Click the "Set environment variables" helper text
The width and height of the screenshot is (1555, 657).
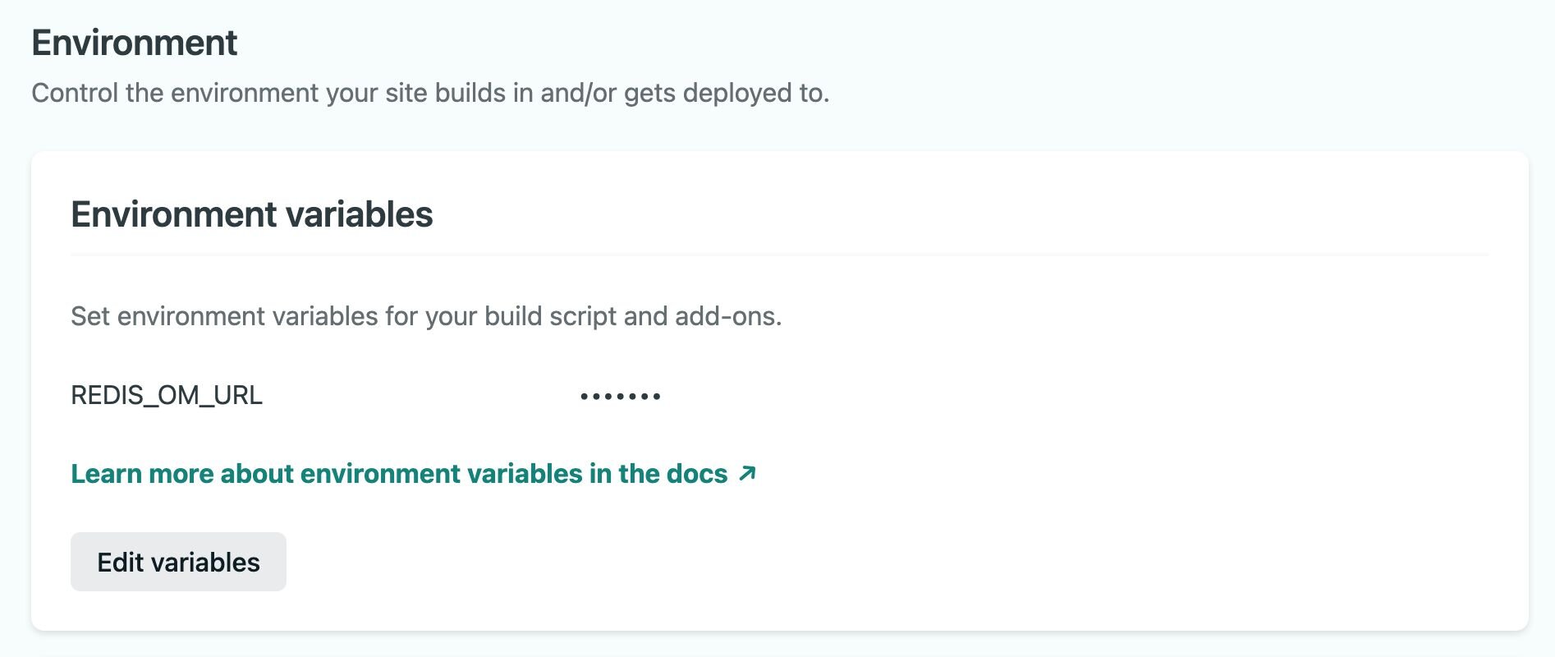(x=426, y=316)
